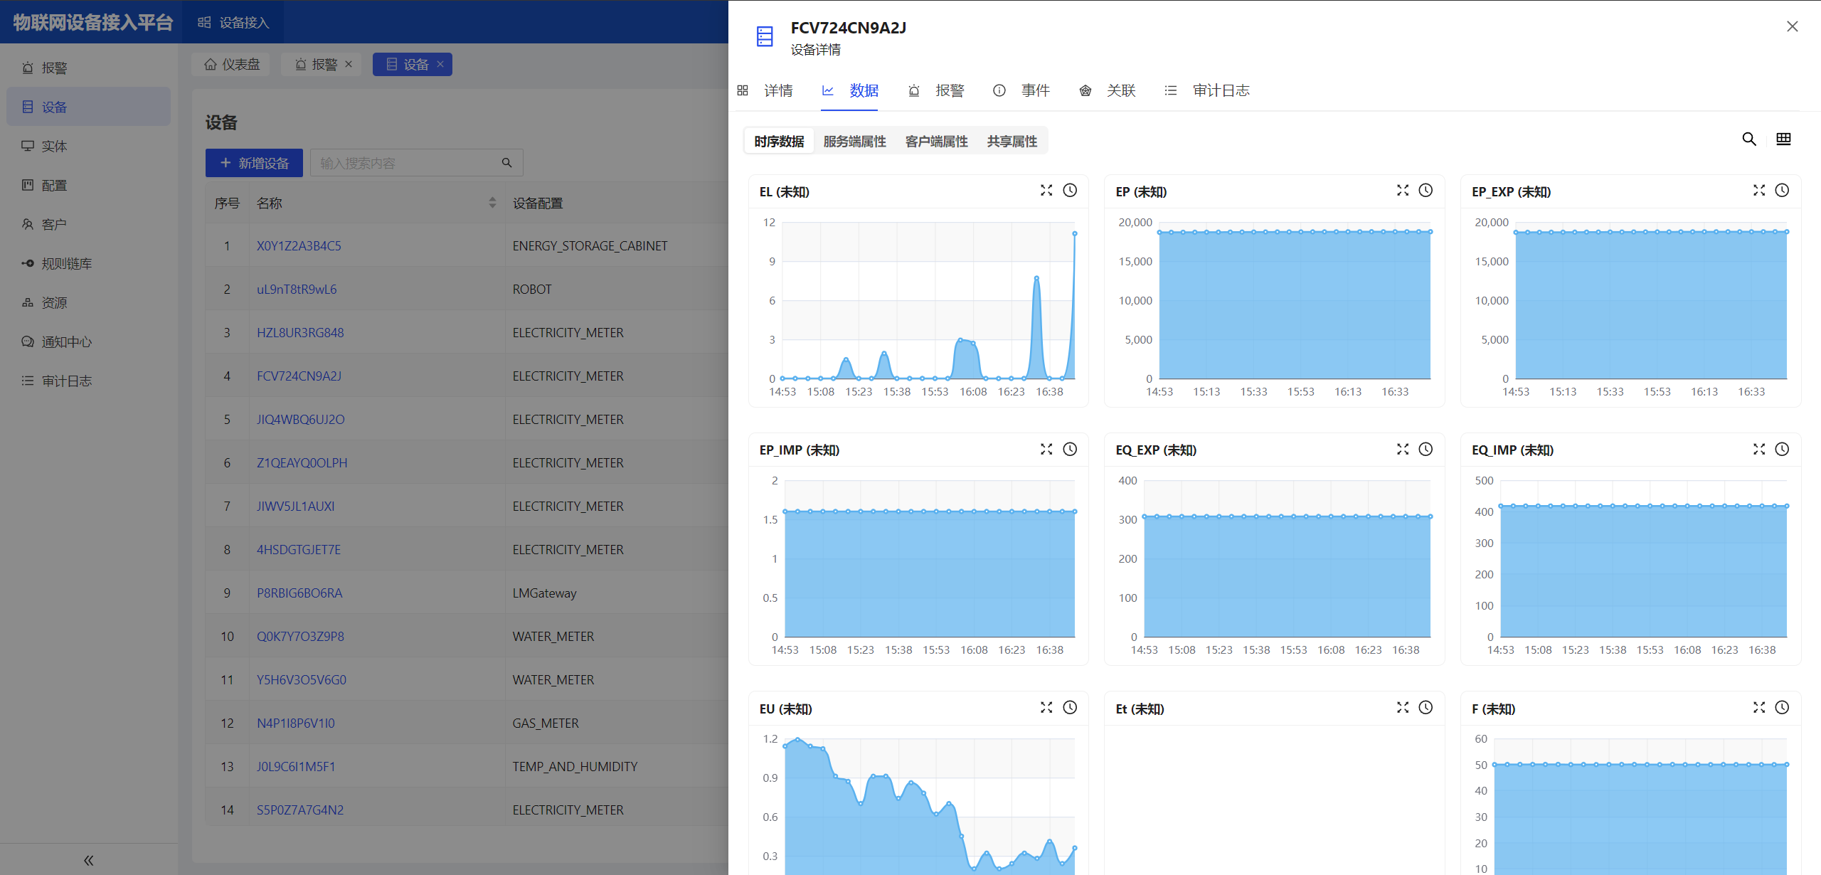Viewport: 1821px width, 875px height.
Task: Select the 客户端属性 segment
Action: click(936, 142)
